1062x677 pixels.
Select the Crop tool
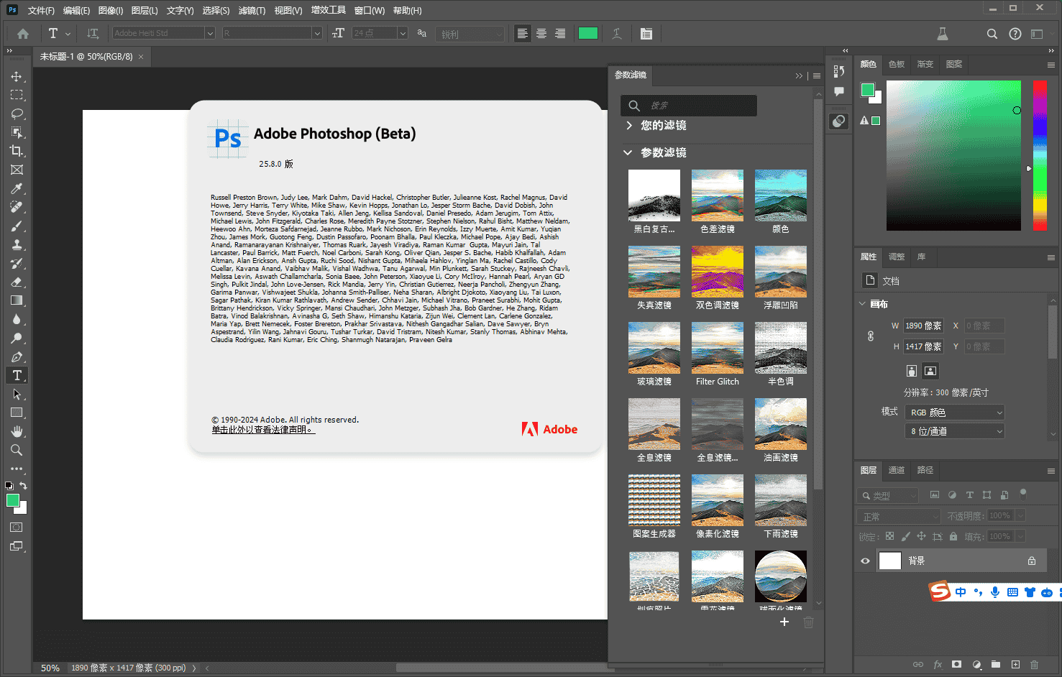17,151
